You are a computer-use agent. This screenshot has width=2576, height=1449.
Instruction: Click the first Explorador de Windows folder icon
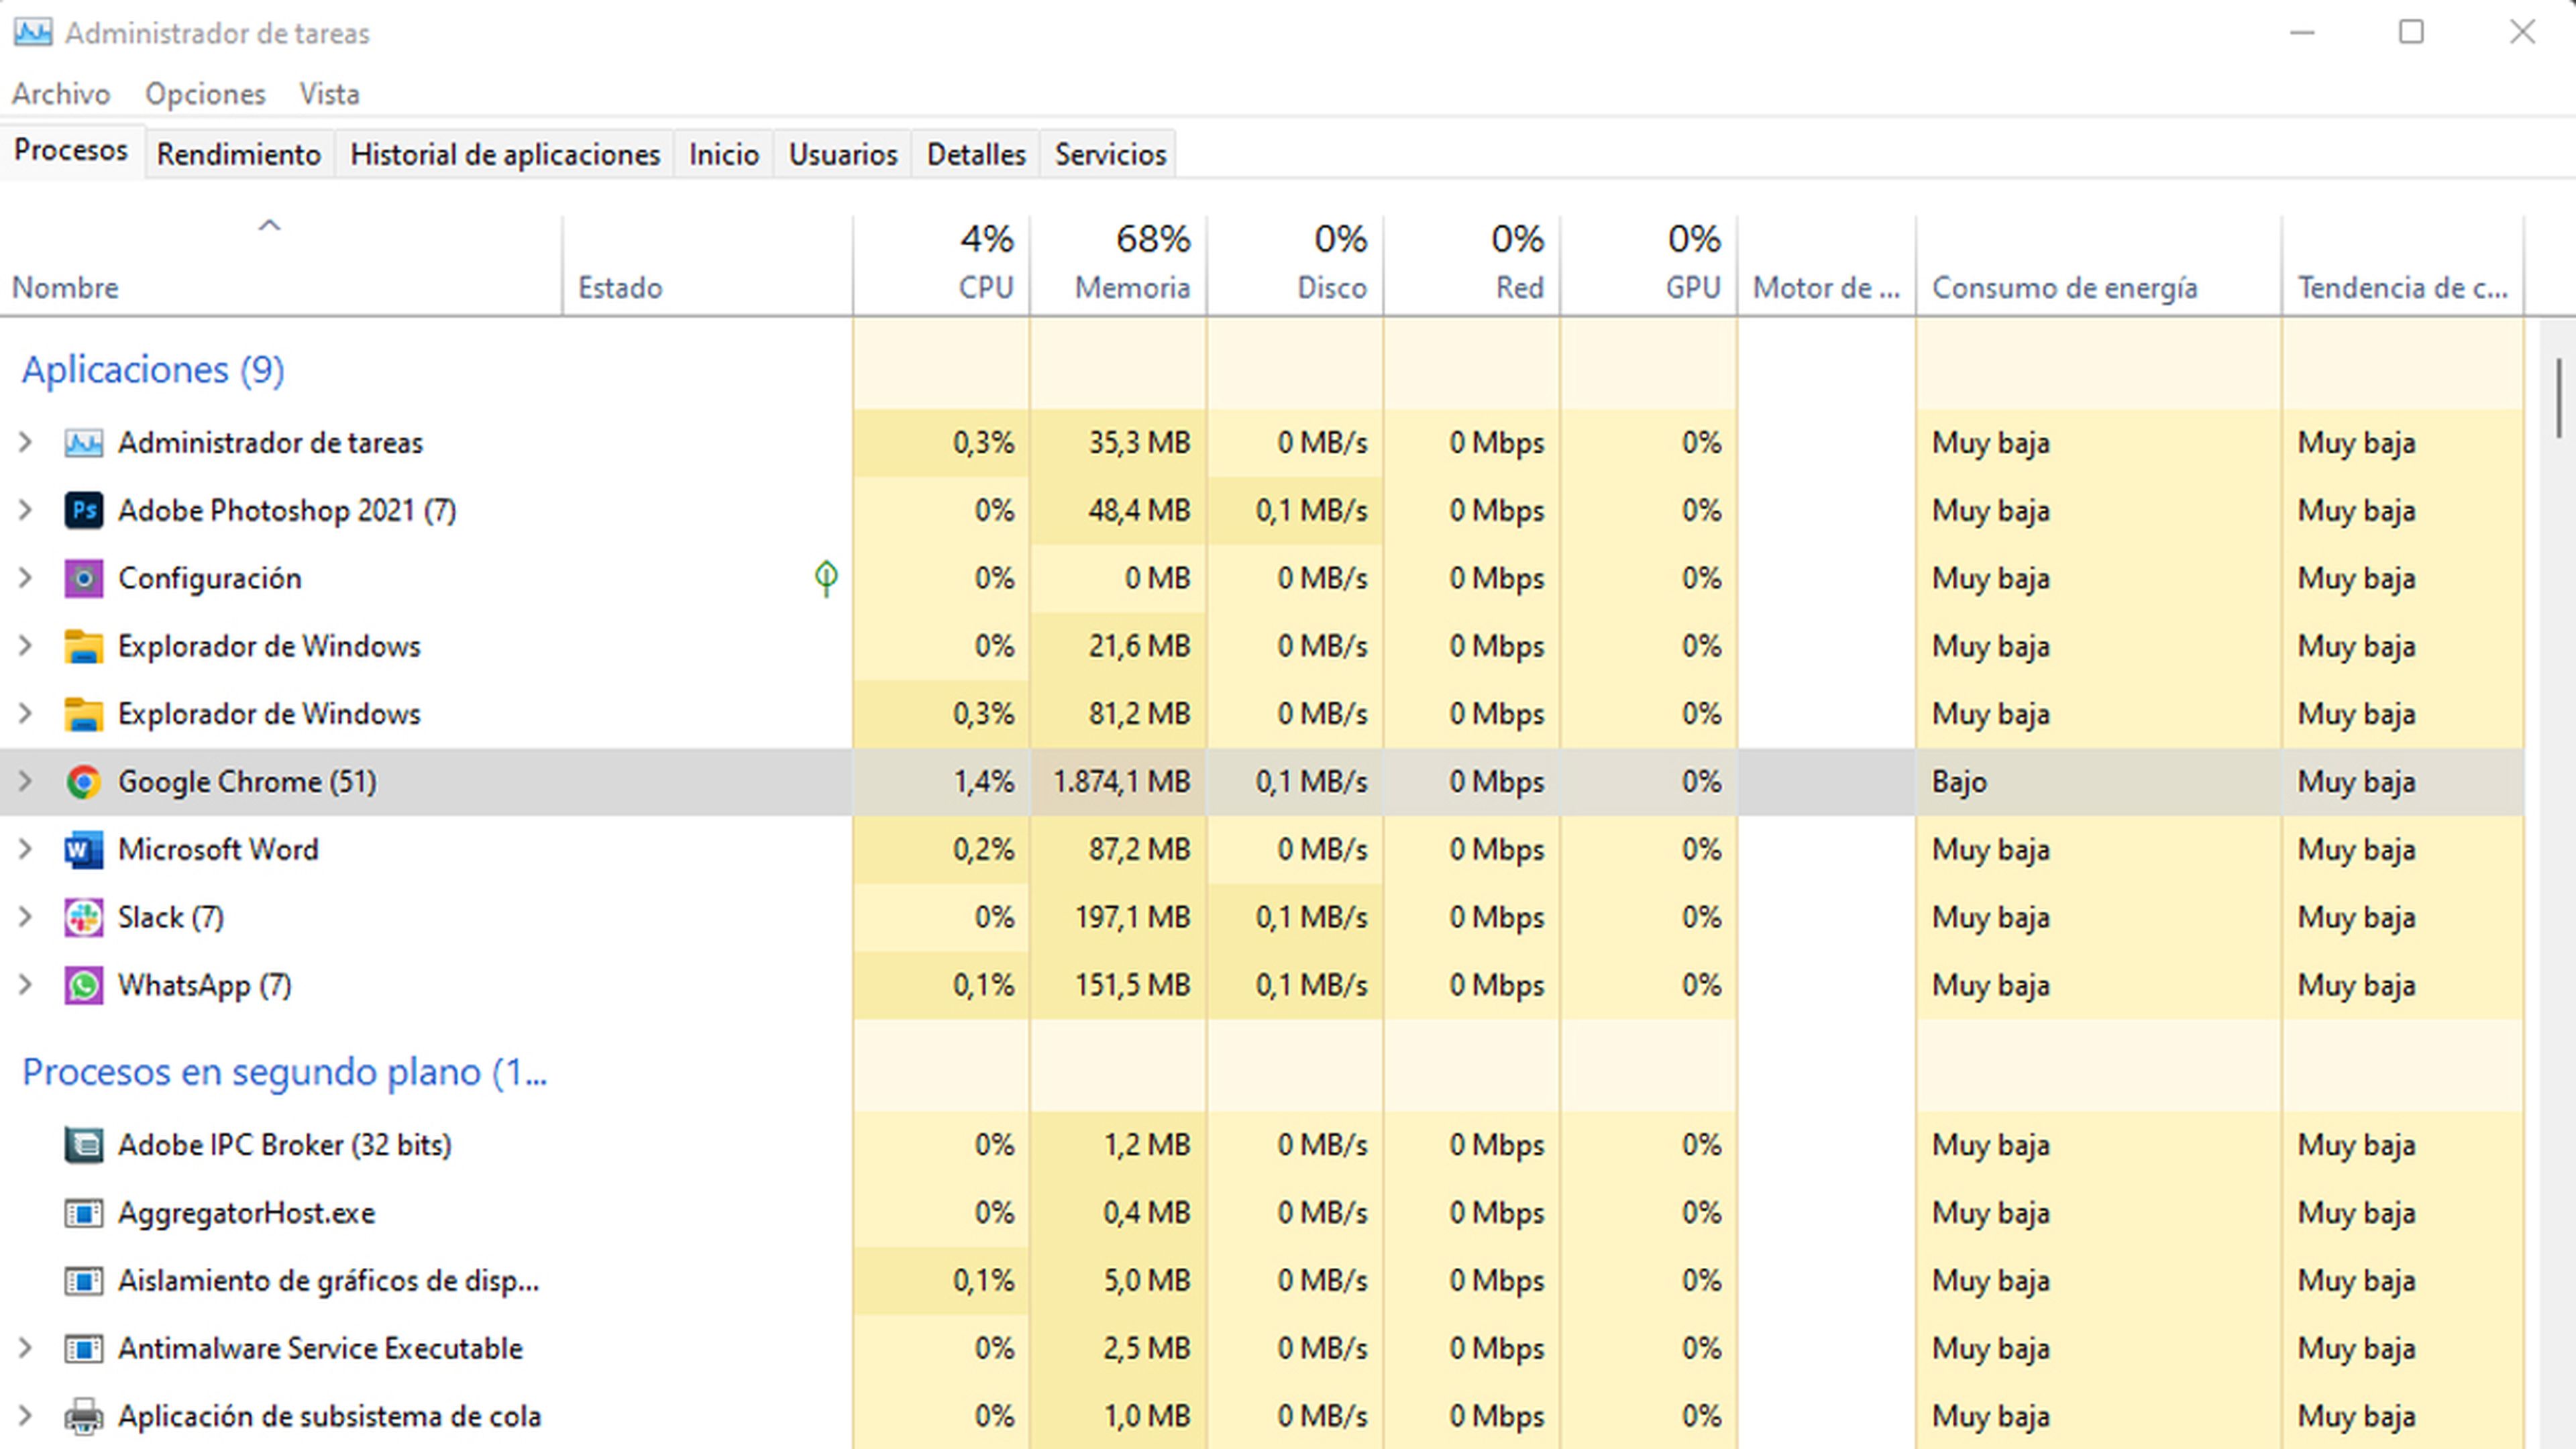coord(83,647)
